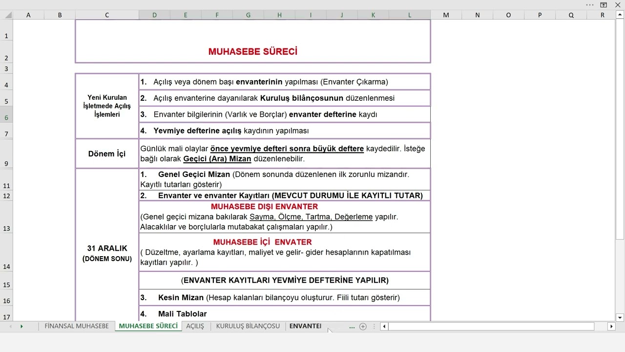This screenshot has width=625, height=352.
Task: Click 'Kesin Mizan' cell
Action: 285,297
